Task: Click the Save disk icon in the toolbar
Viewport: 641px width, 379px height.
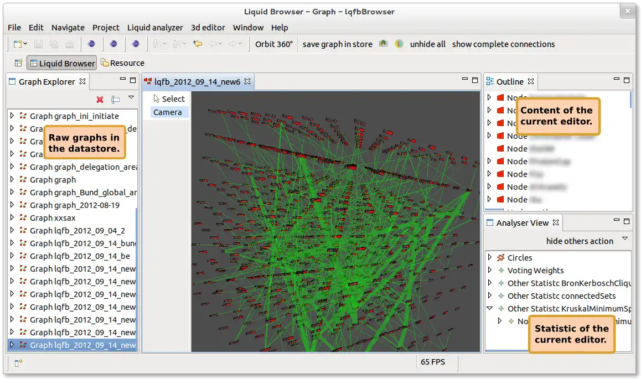Action: click(x=38, y=44)
